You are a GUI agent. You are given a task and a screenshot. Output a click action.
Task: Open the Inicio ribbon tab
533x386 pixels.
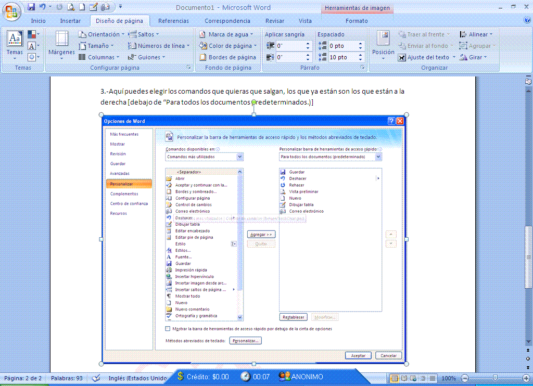pyautogui.click(x=38, y=21)
